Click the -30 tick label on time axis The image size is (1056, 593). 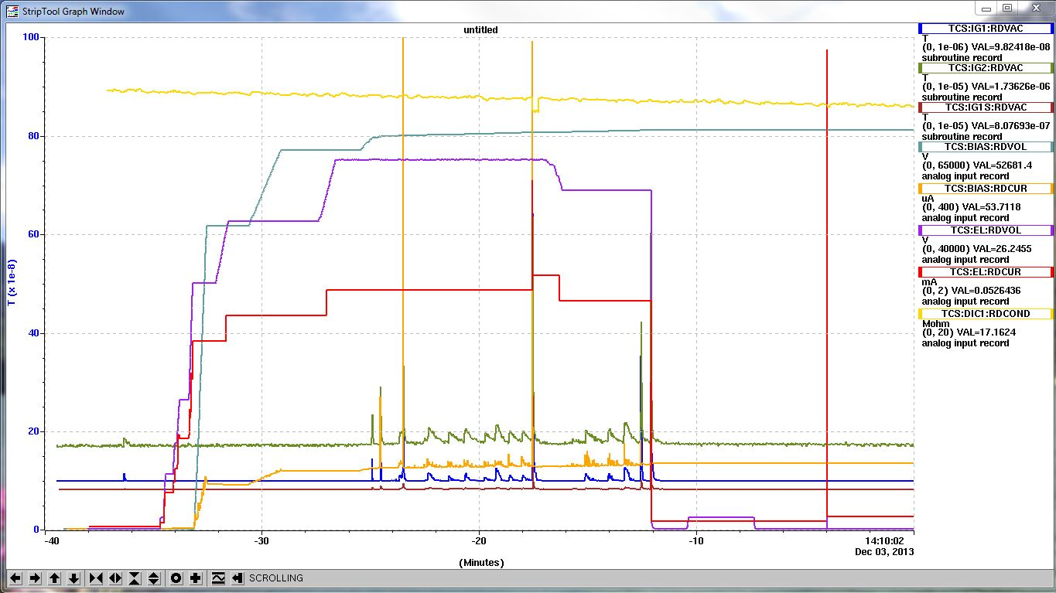click(261, 541)
